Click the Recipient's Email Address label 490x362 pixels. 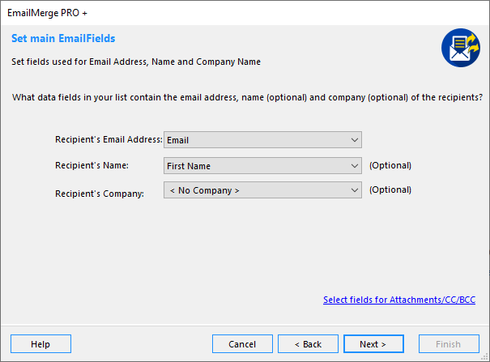pos(109,139)
